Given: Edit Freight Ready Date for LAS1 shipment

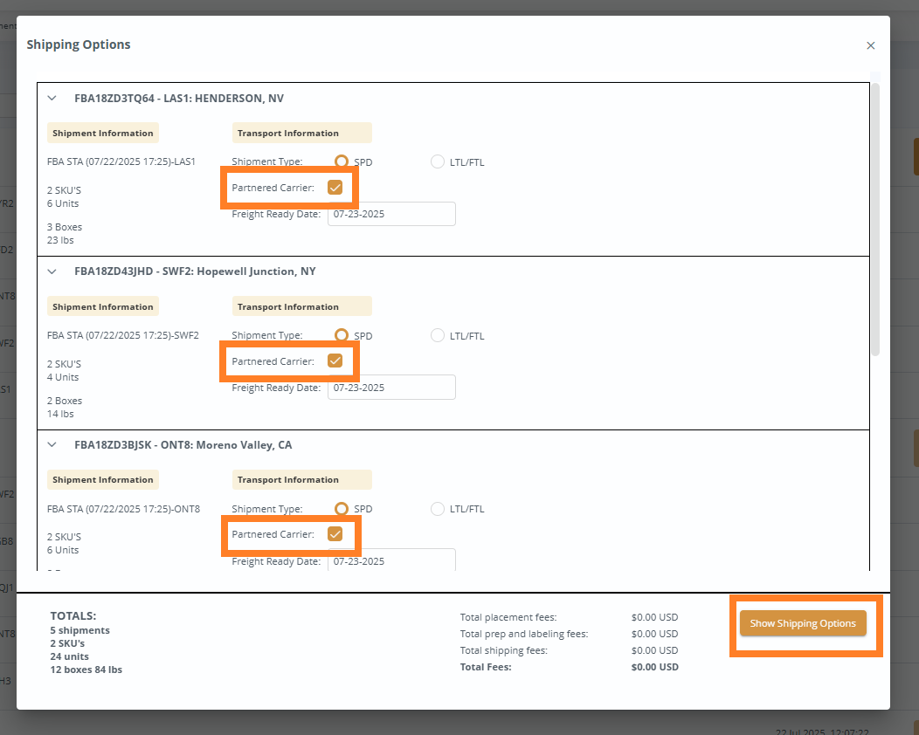Looking at the screenshot, I should (x=391, y=214).
